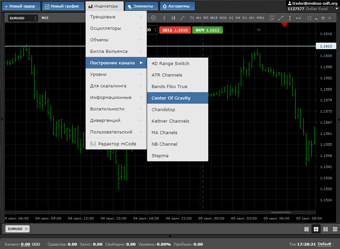The image size is (340, 249).
Task: Select Построение канала menu item
Action: (116, 63)
